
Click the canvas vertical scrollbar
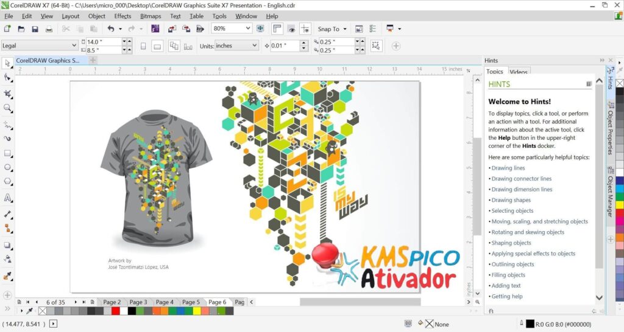click(x=478, y=187)
